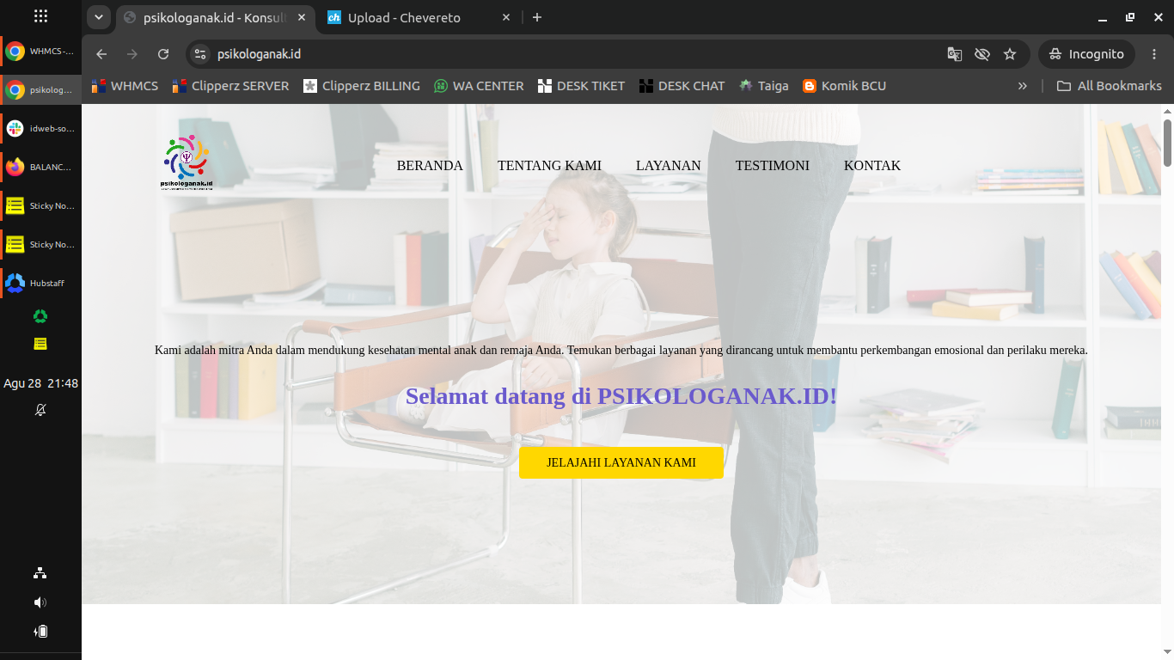Click 'Selamat datang di PSIKOLOGANAK.ID!' heading
This screenshot has width=1174, height=660.
(x=621, y=396)
